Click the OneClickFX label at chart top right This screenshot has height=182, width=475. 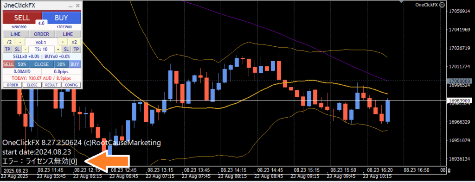click(427, 5)
